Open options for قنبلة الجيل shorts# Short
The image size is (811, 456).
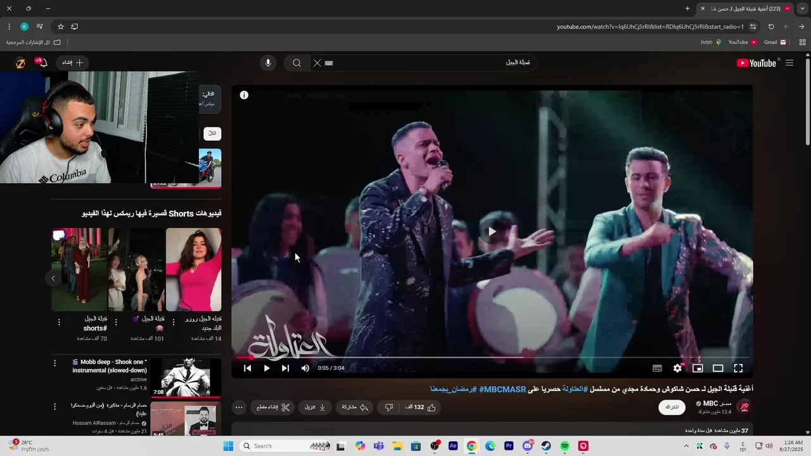[59, 322]
